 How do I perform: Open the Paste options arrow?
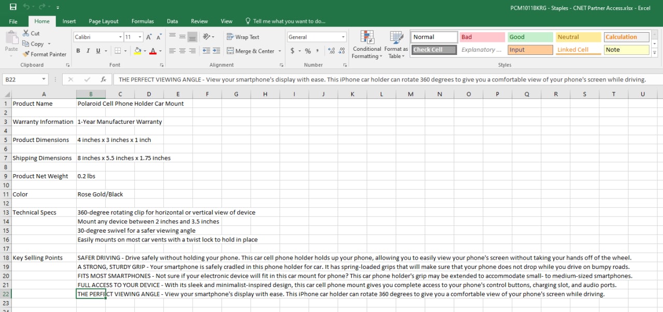click(x=11, y=56)
